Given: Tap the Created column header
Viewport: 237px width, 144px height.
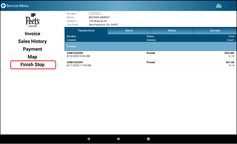Looking at the screenshot, I should click(71, 40).
